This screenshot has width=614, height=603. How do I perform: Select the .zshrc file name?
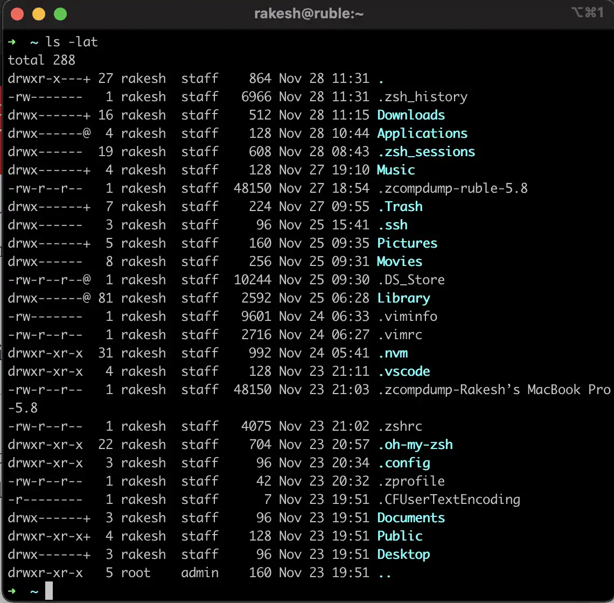[x=400, y=426]
